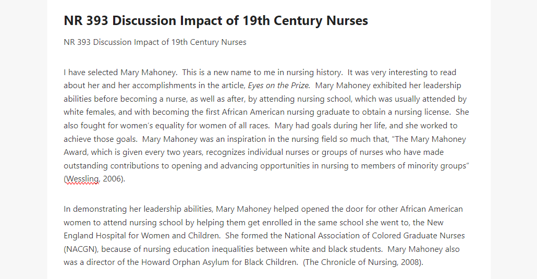Click the citation The Chronicle of Nursing, 2008

click(x=363, y=262)
